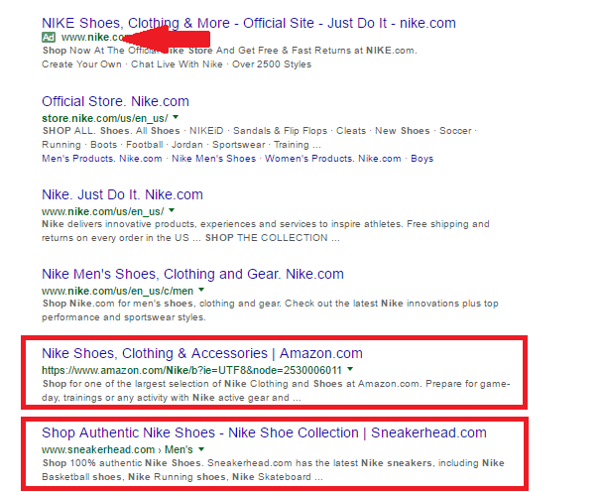605x492 pixels.
Task: Expand the arrow after the Amazon URL
Action: [x=350, y=369]
